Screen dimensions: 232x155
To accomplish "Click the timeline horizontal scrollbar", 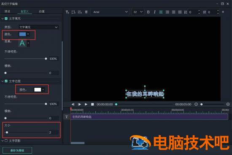I will pos(78,143).
